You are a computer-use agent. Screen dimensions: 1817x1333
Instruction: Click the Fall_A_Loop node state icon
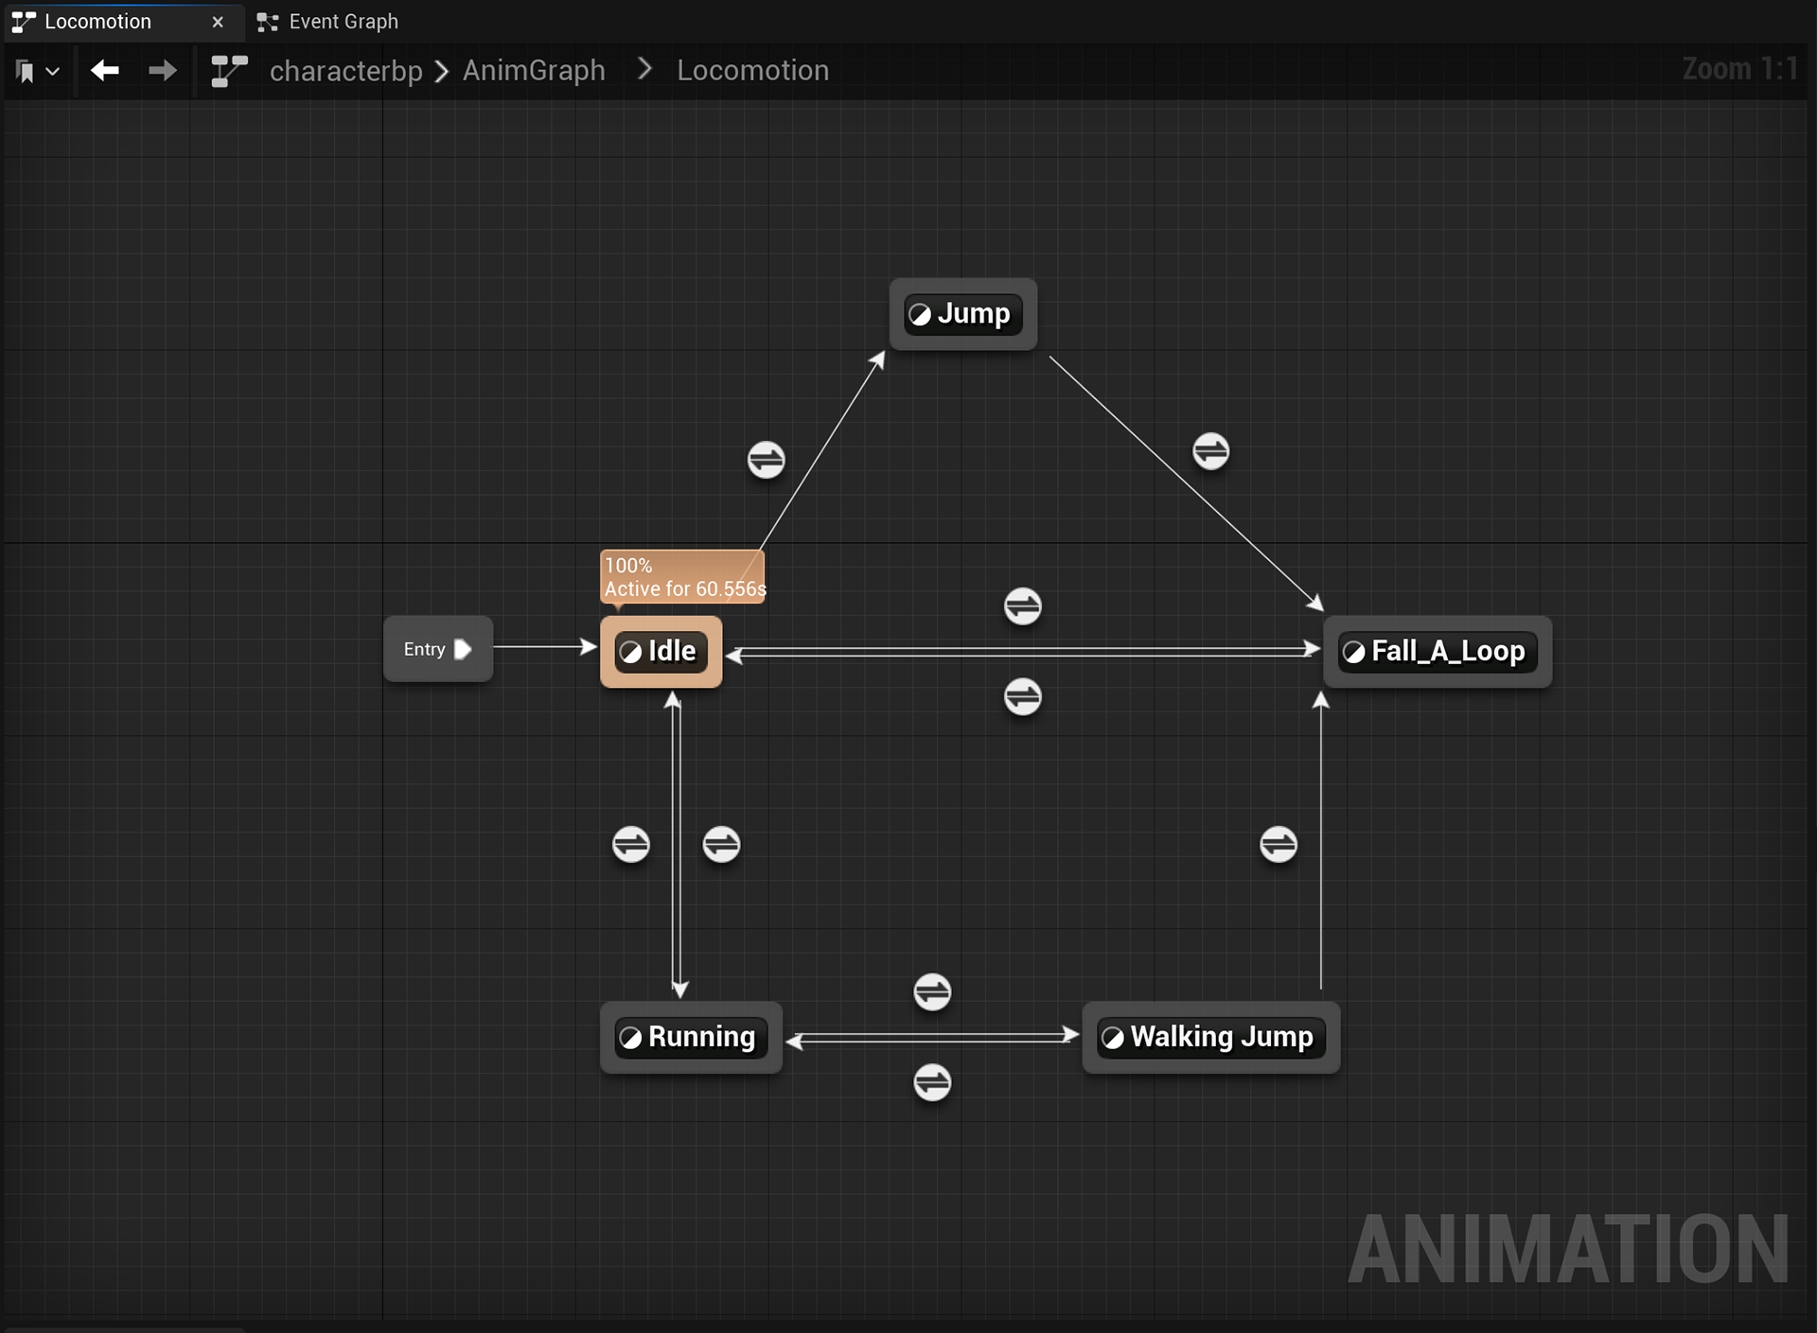coord(1354,652)
